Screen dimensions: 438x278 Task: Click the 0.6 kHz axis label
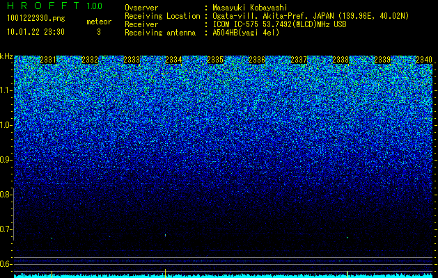(6, 264)
